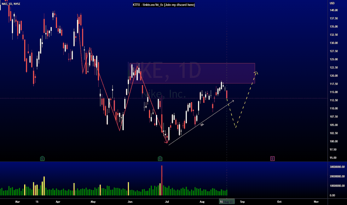The width and height of the screenshot is (347, 205).
Task: Click the 30000000.00 volume axis label
Action: click(337, 167)
